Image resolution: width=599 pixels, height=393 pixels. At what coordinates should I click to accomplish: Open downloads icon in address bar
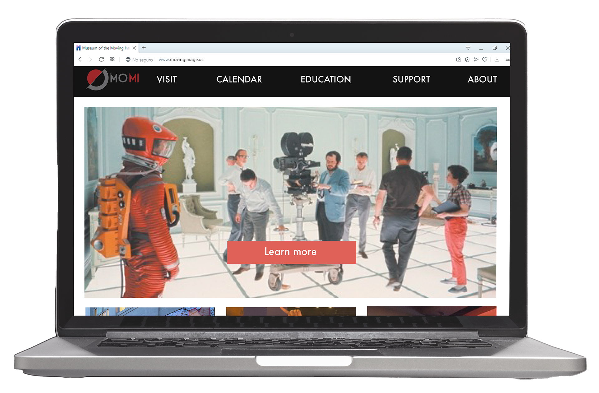(x=497, y=59)
